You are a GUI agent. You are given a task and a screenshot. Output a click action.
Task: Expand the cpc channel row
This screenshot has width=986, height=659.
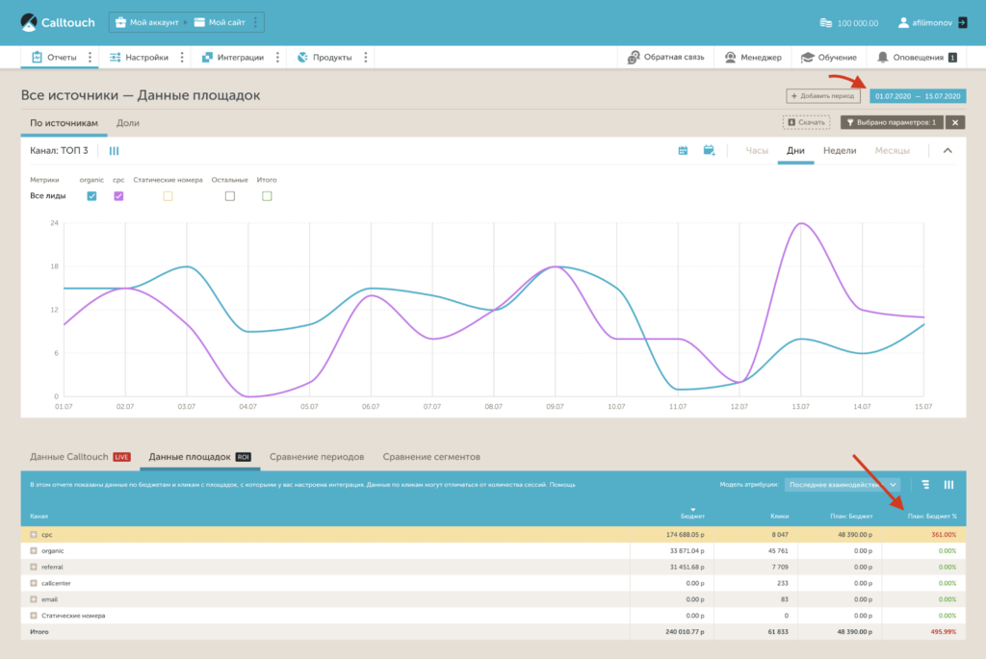tap(34, 534)
